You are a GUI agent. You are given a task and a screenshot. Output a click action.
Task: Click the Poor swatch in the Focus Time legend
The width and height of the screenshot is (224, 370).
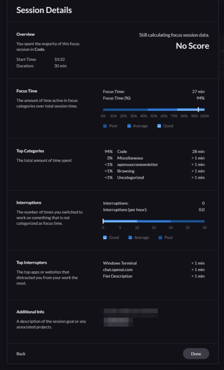(x=105, y=126)
